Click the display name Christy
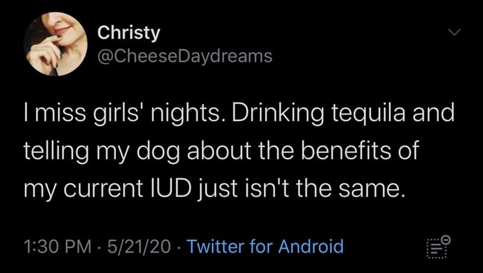This screenshot has height=273, width=483. (x=129, y=33)
